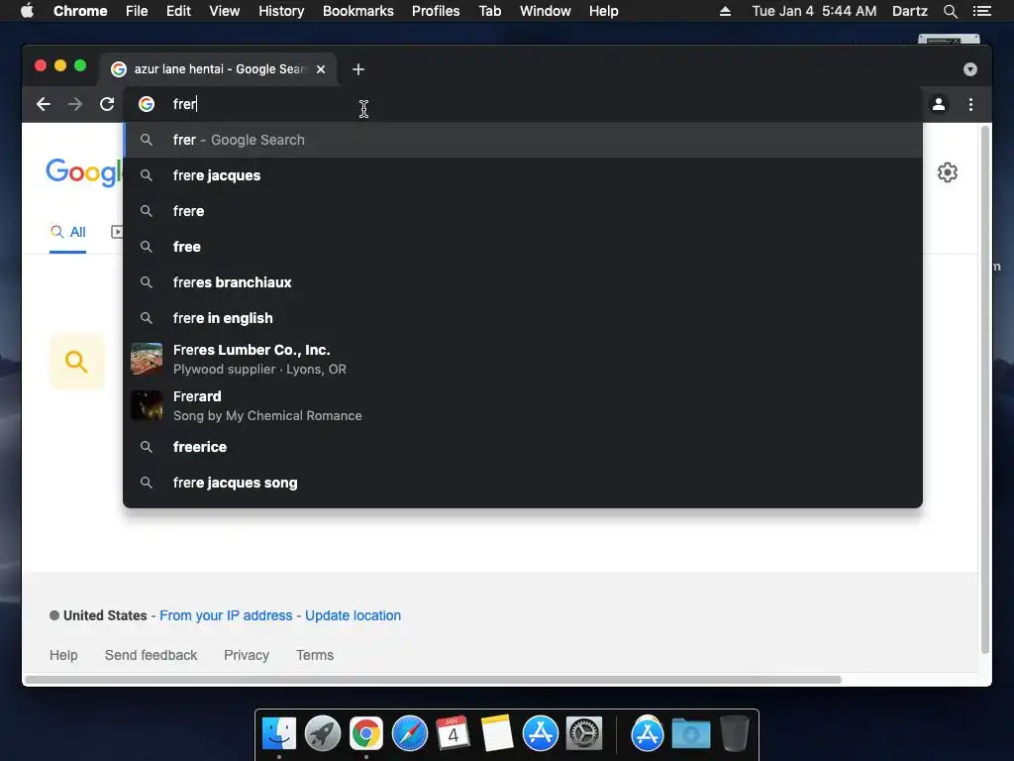Open the Help footer link

tap(63, 655)
